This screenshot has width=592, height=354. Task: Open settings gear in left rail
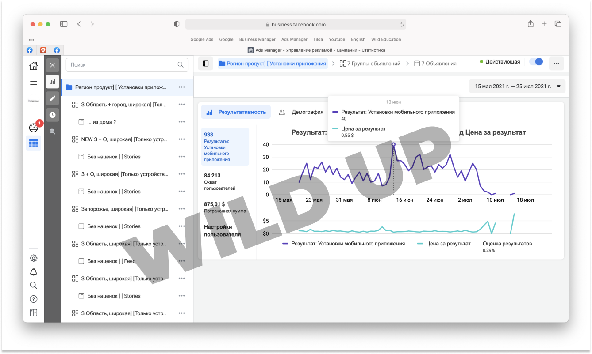pos(34,258)
